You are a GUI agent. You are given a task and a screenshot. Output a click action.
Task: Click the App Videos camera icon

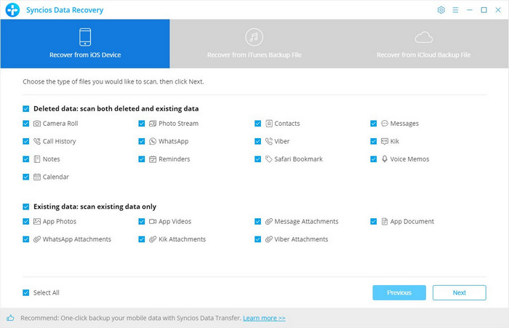tap(153, 222)
